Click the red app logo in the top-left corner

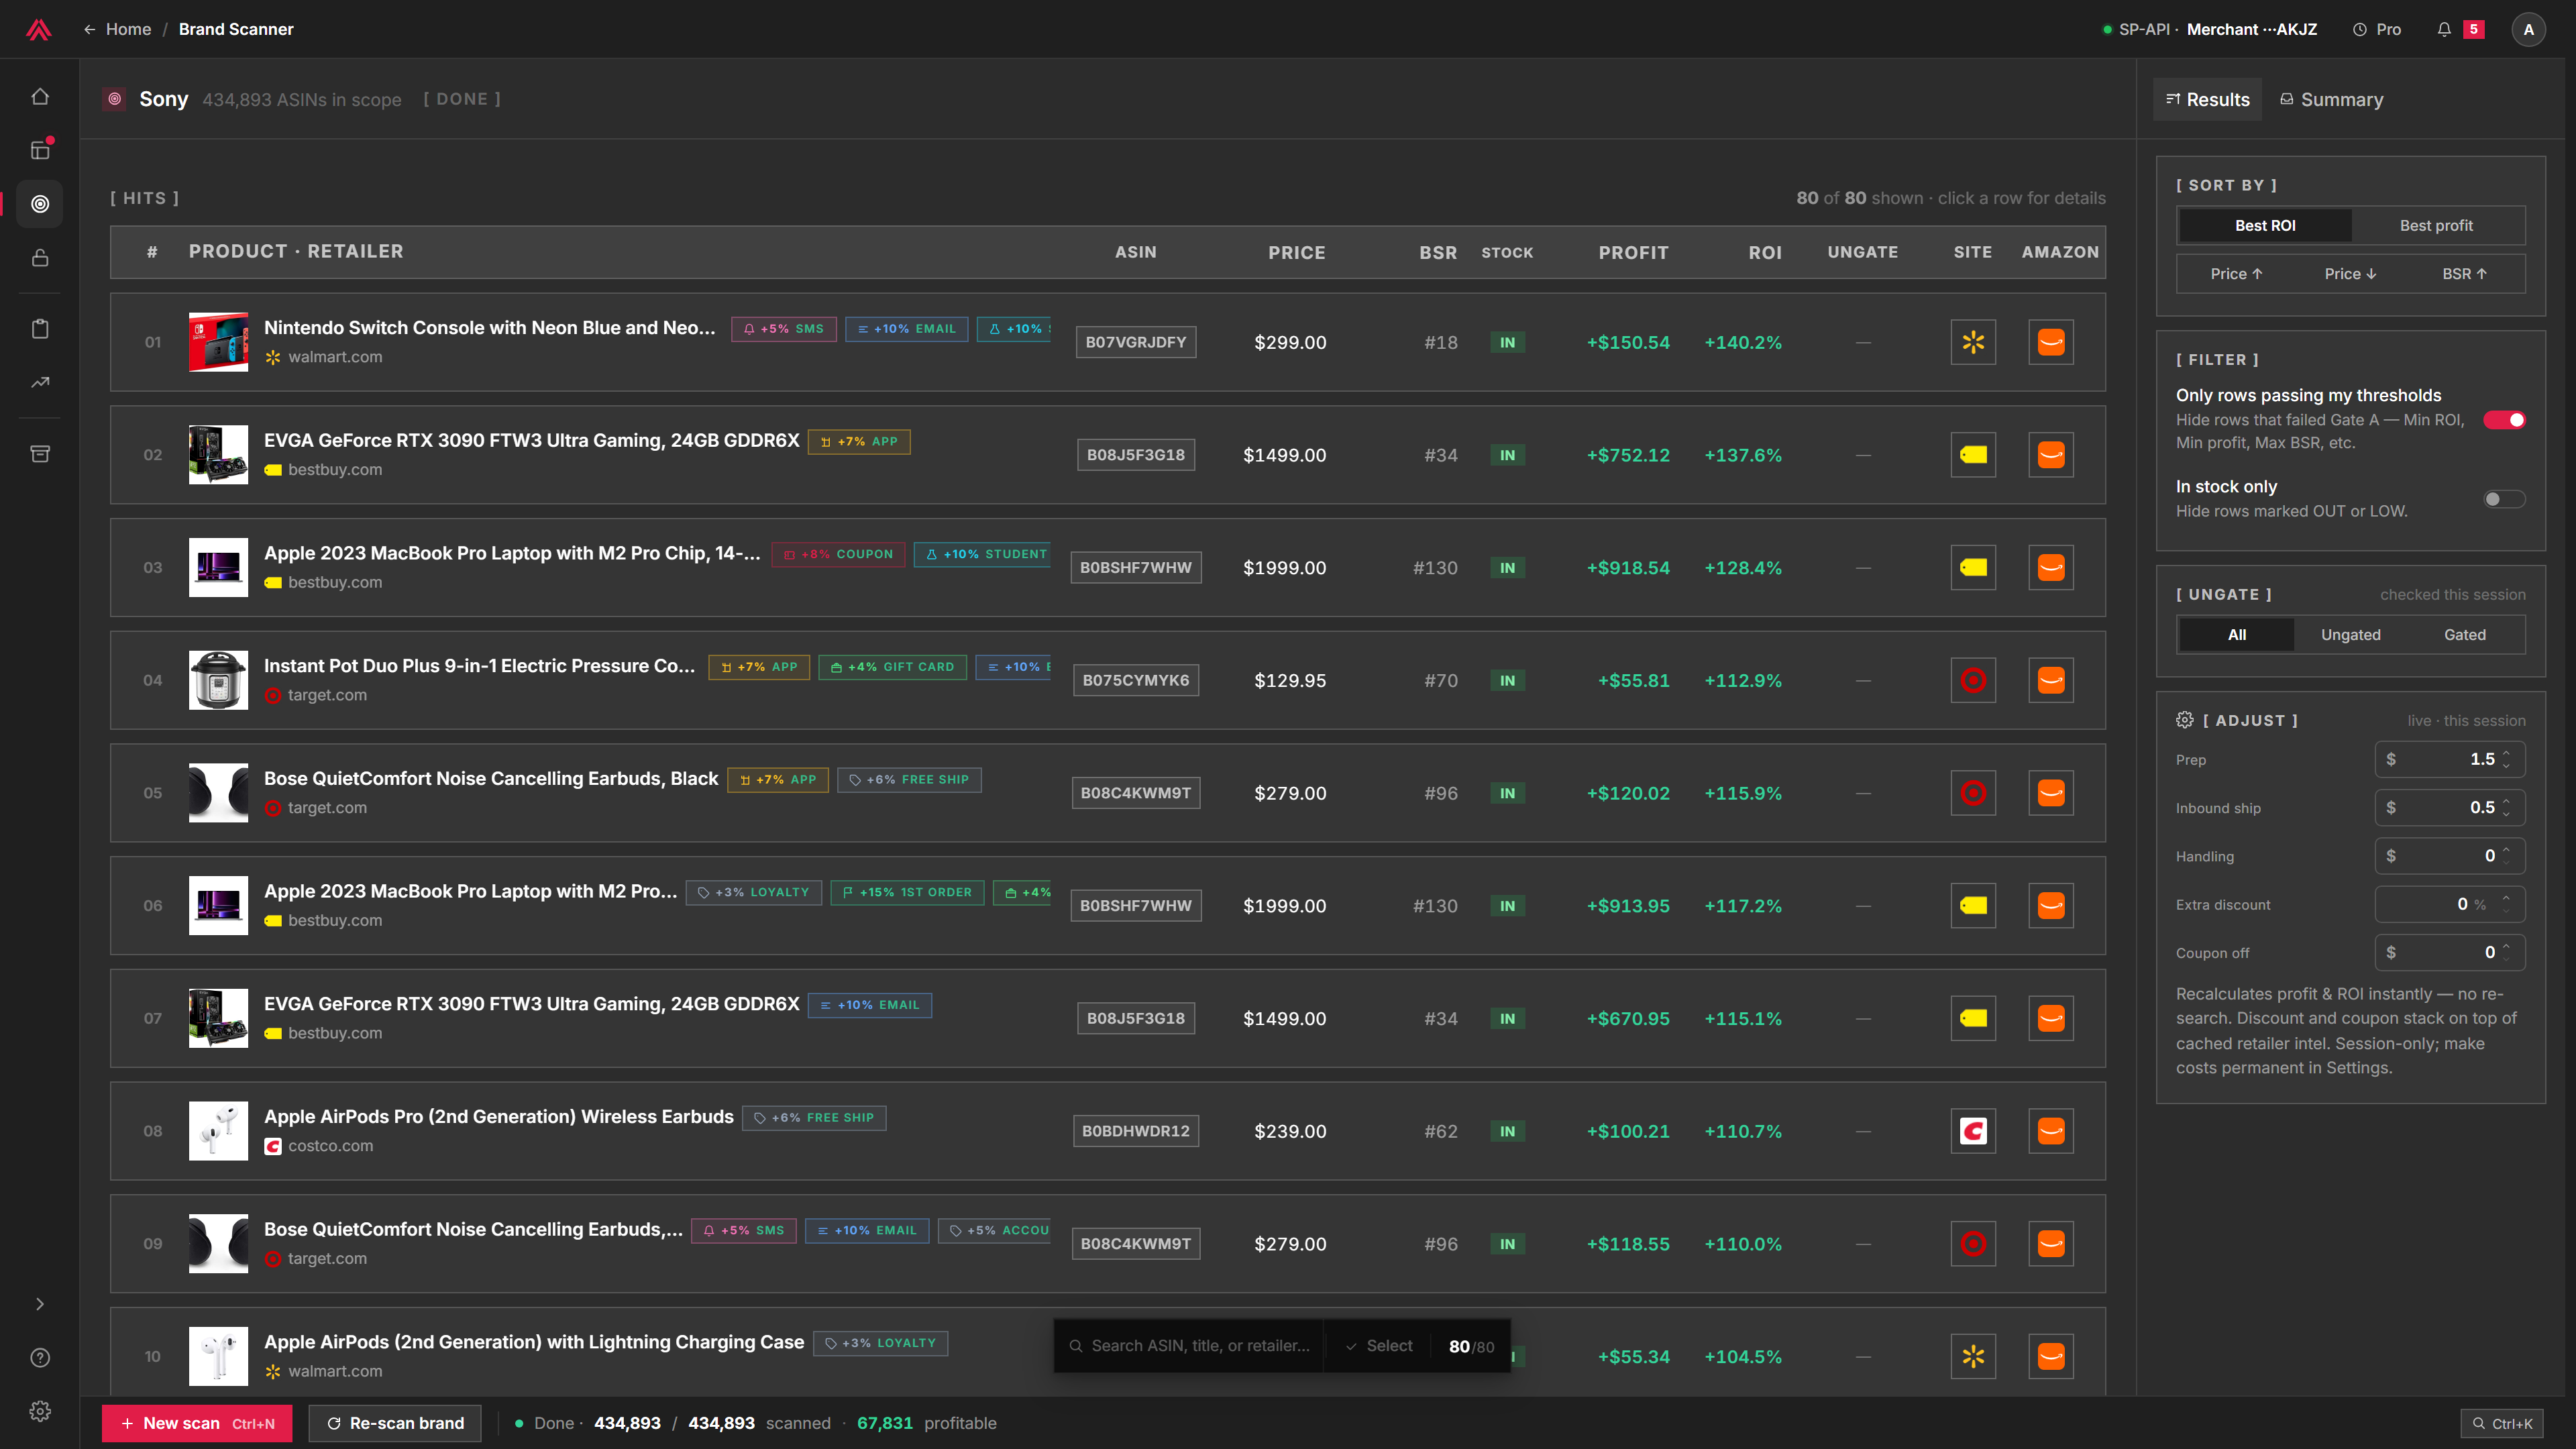pos(39,29)
